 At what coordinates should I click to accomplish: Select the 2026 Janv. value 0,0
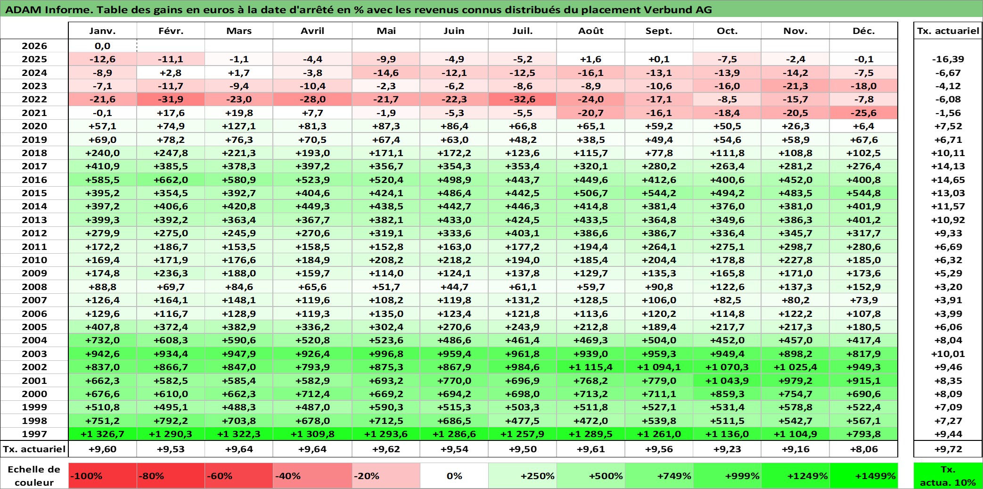103,46
